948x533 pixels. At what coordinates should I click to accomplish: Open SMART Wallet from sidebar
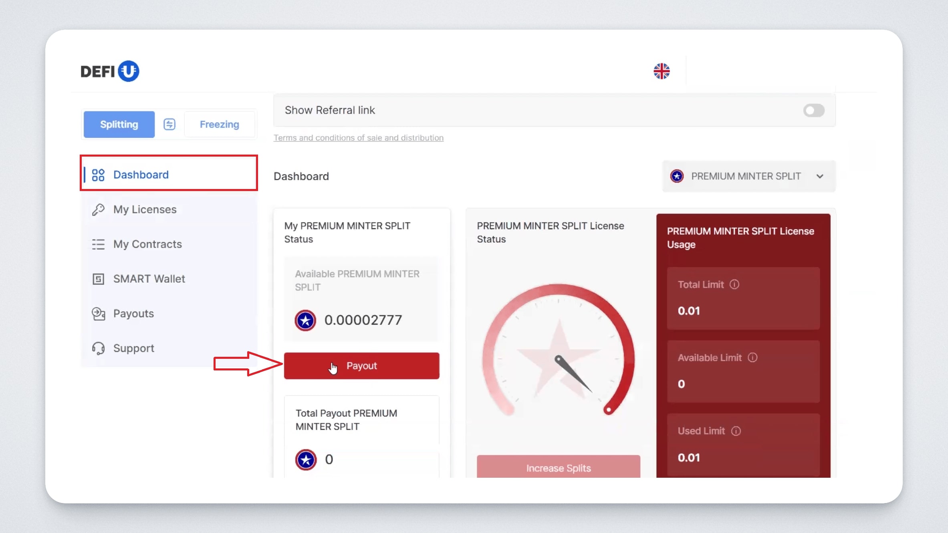point(149,279)
